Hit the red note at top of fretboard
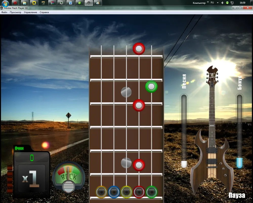Screen dimensions: 253x203 (139, 49)
